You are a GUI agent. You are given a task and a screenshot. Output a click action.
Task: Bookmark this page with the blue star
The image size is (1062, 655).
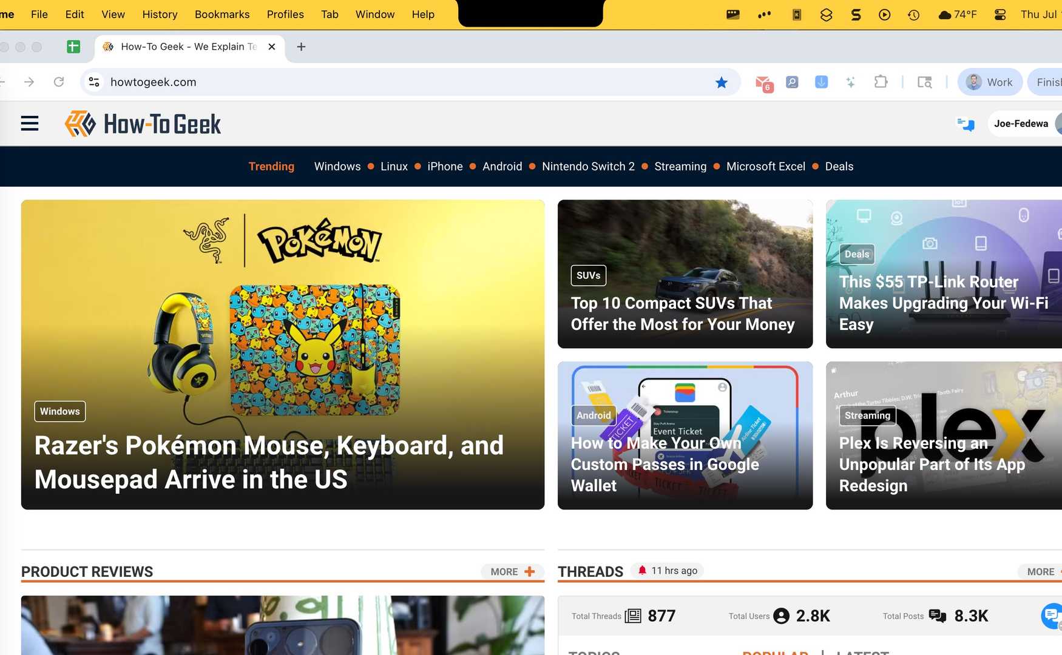point(721,82)
